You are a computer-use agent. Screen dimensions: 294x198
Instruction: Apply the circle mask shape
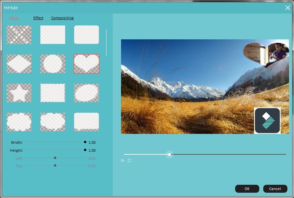pyautogui.click(x=53, y=63)
